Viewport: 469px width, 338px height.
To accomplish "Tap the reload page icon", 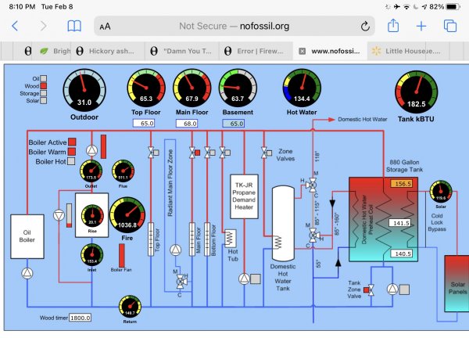I will [x=364, y=26].
